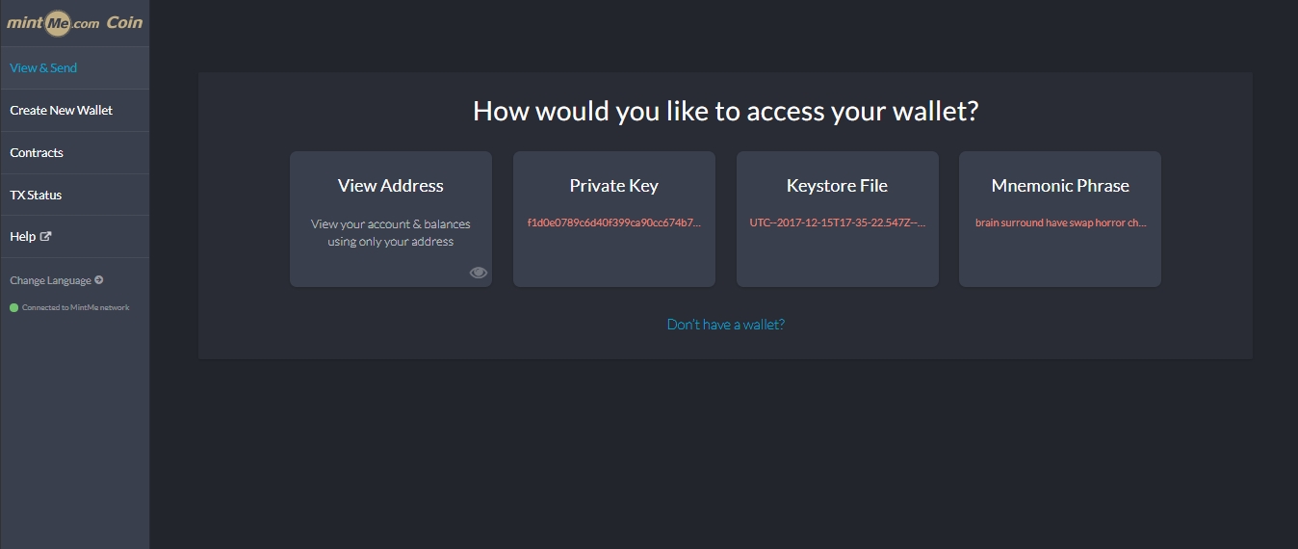Click the UTC--2017-12-15 keystore filename text
Image resolution: width=1298 pixels, height=549 pixels.
click(x=837, y=223)
